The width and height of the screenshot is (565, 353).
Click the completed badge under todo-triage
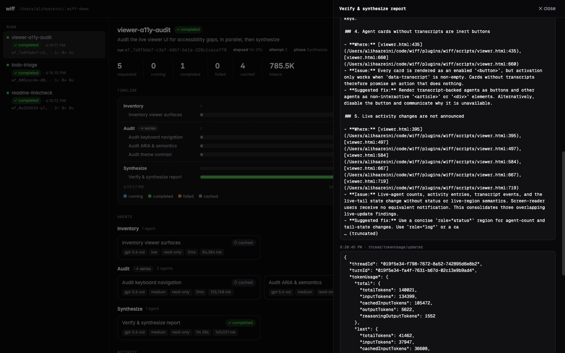point(26,73)
